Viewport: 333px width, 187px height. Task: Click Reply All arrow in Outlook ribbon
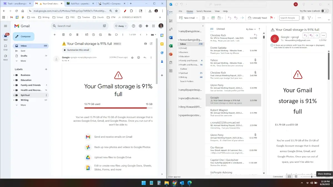[x=236, y=18]
